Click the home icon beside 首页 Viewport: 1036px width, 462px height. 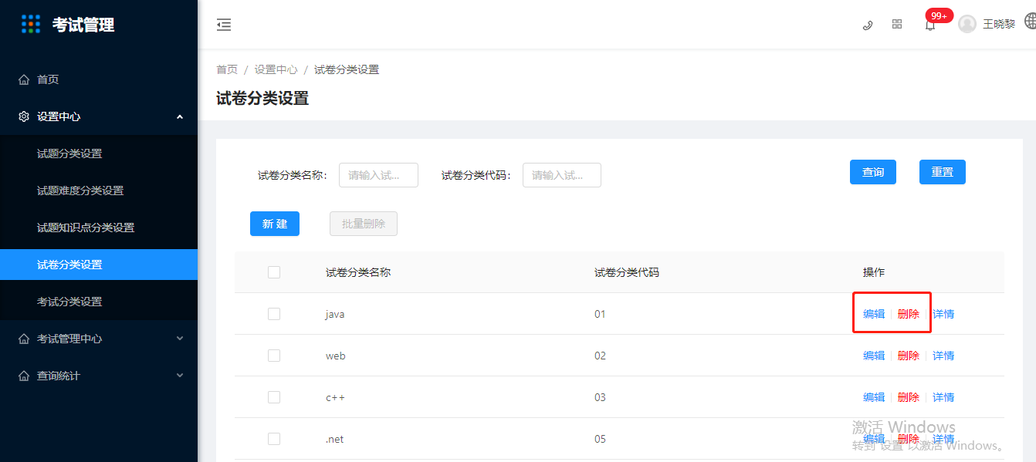tap(23, 79)
